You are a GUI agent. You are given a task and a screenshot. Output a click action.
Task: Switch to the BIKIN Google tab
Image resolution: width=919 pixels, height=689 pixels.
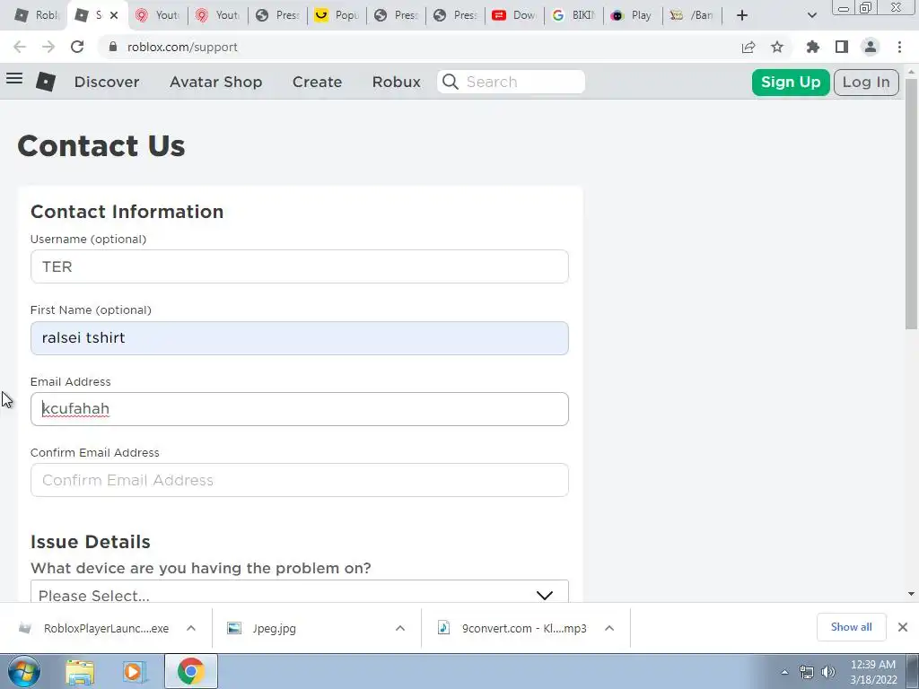pyautogui.click(x=575, y=15)
